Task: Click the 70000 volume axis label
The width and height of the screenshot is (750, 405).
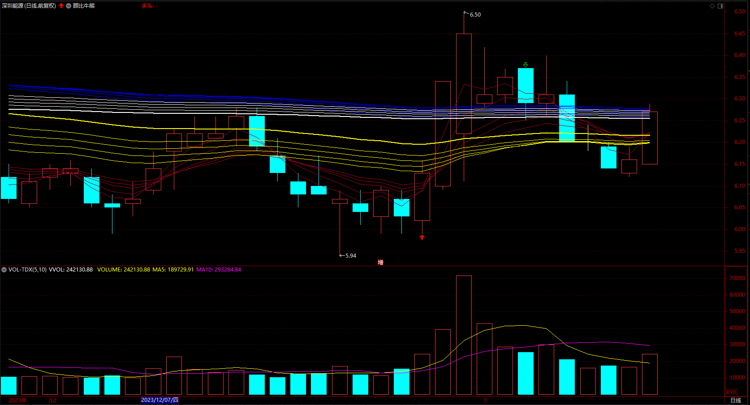Action: (737, 278)
